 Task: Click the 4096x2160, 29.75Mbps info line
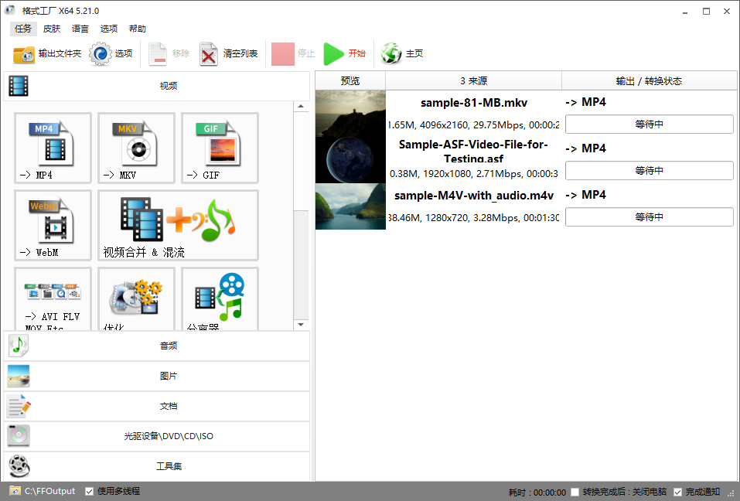click(473, 125)
